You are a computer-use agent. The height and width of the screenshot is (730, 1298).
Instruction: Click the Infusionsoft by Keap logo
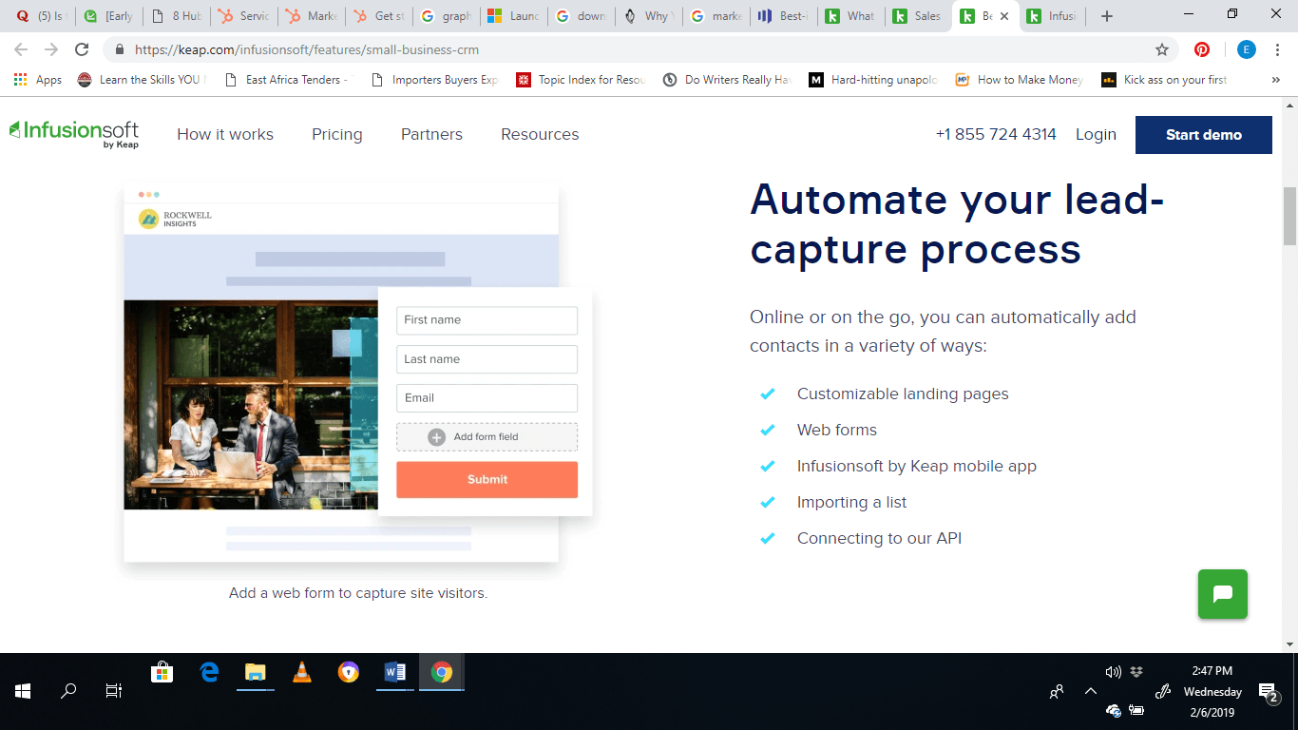click(74, 134)
